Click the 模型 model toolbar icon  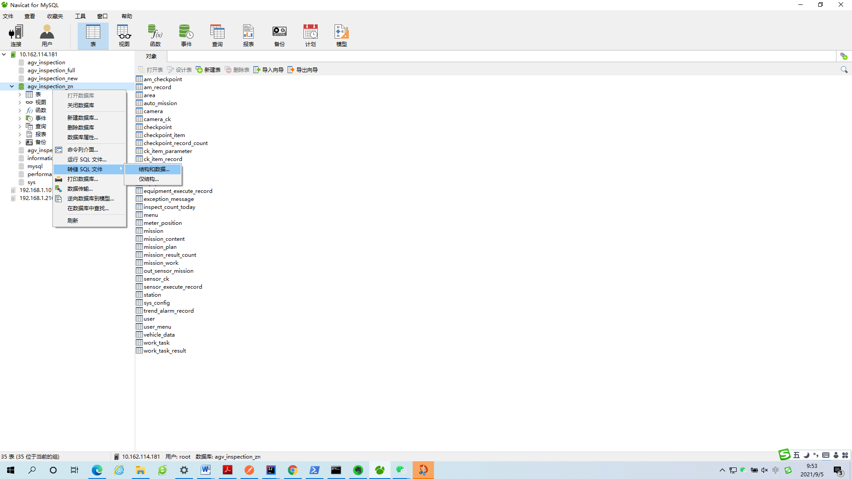(341, 35)
